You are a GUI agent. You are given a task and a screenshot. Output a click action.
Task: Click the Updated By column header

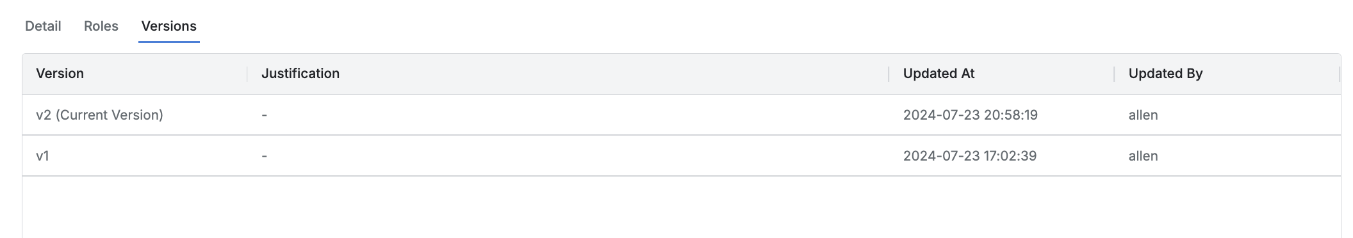pyautogui.click(x=1165, y=74)
